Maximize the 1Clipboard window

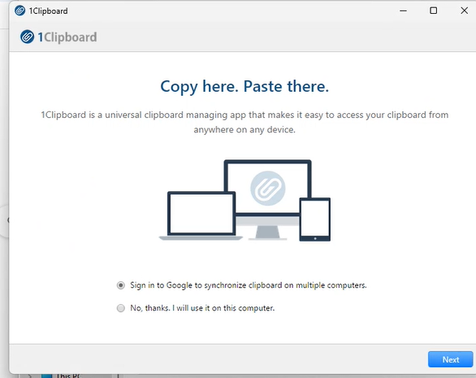[434, 11]
